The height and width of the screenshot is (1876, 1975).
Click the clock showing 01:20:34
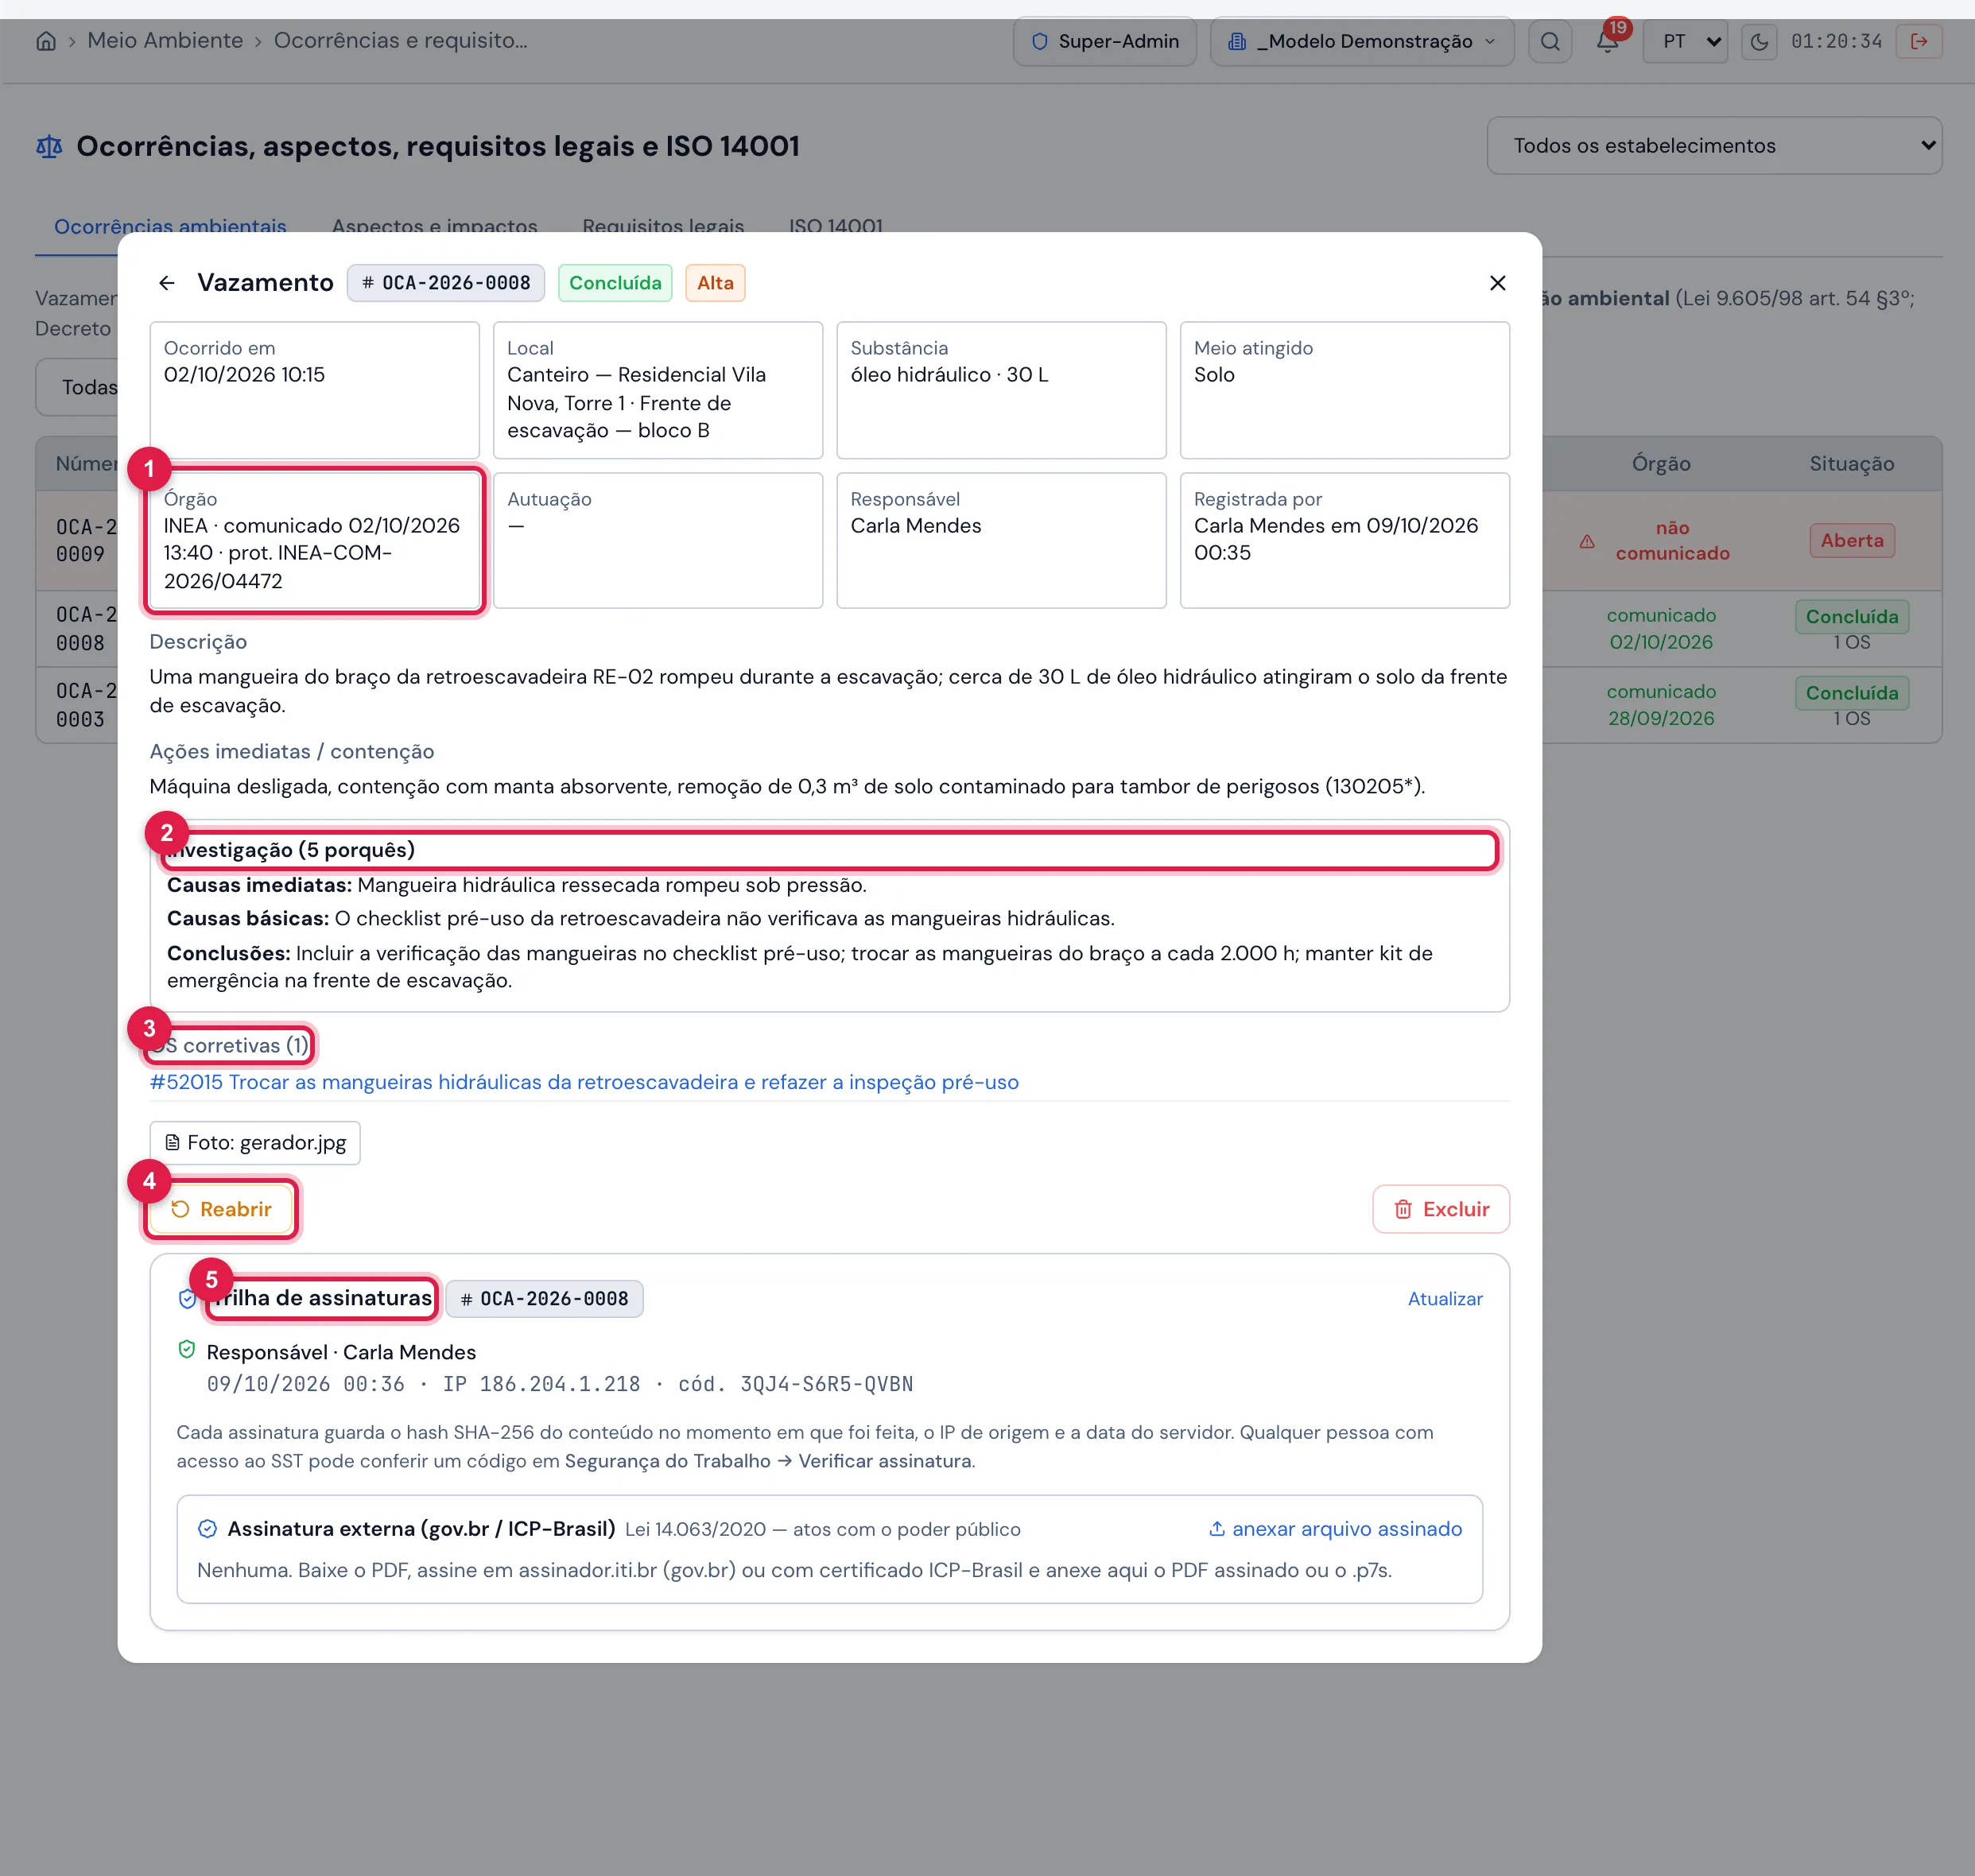1836,41
